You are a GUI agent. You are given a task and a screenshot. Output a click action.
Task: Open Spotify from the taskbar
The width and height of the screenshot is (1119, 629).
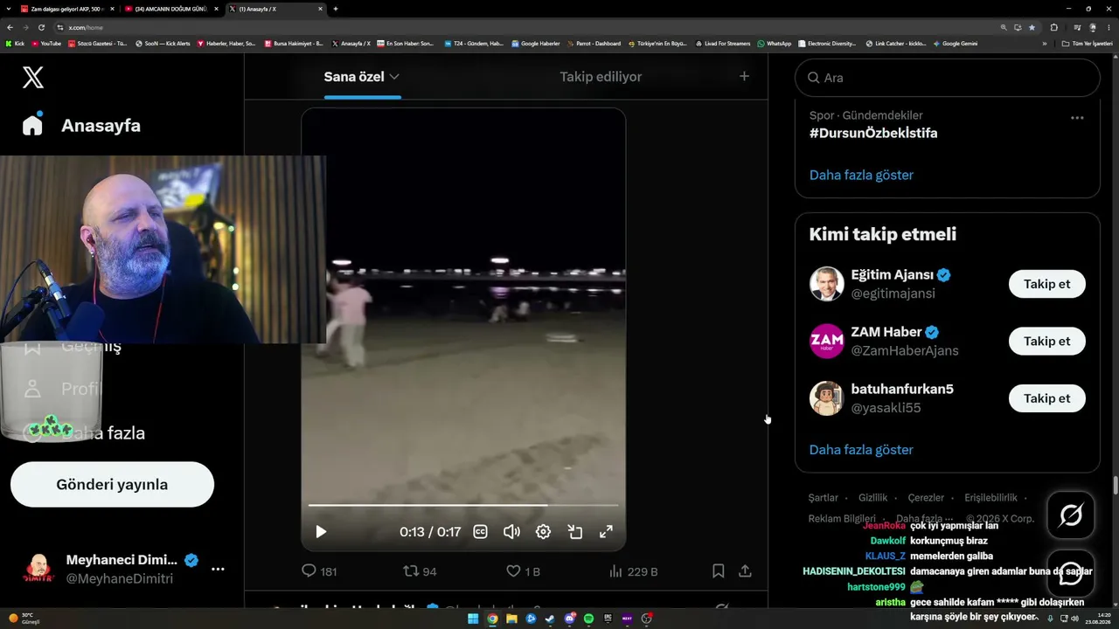pos(588,619)
